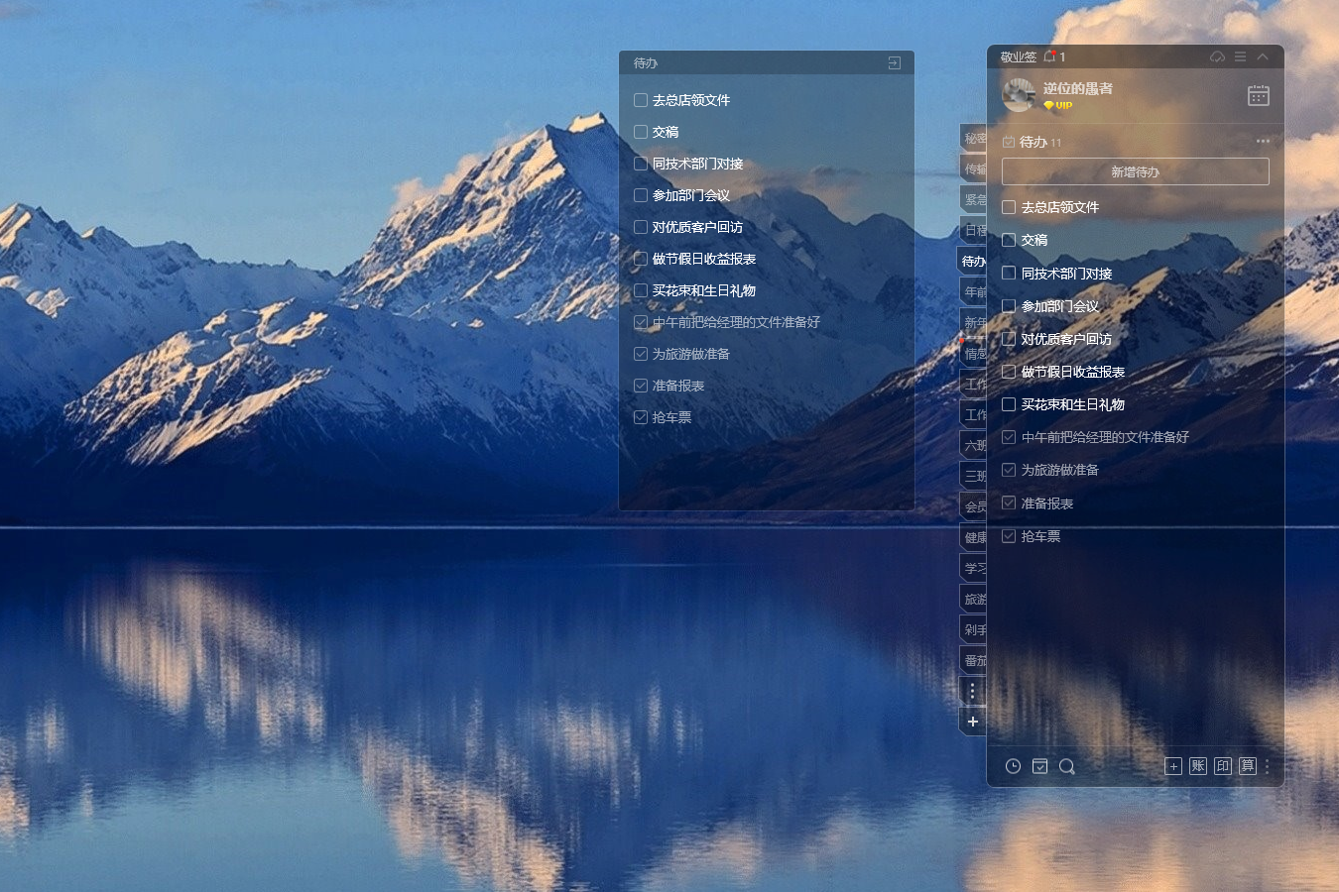This screenshot has height=892, width=1339.
Task: Click the user avatar picture
Action: coord(1019,95)
